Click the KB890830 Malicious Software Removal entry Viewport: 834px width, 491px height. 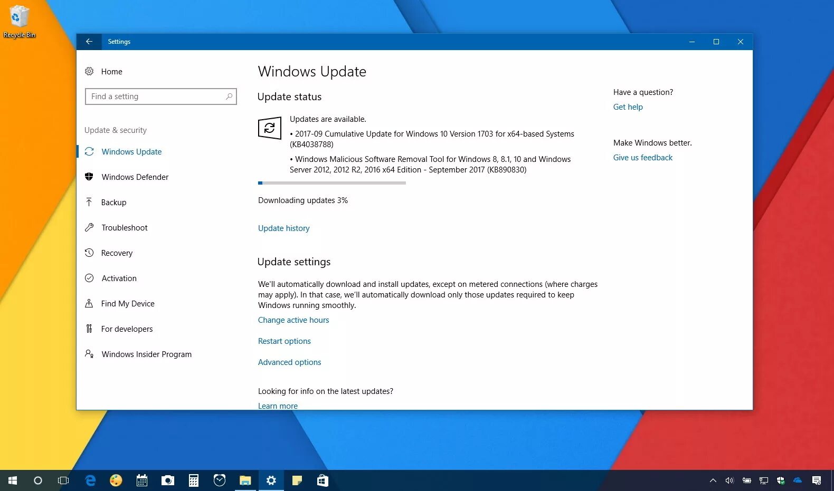[430, 165]
